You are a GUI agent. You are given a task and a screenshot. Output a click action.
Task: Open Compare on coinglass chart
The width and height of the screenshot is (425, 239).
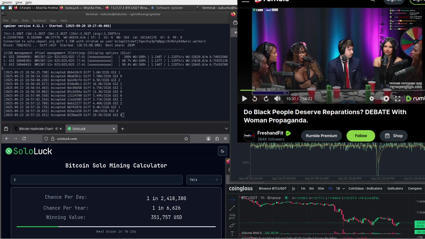pyautogui.click(x=415, y=189)
